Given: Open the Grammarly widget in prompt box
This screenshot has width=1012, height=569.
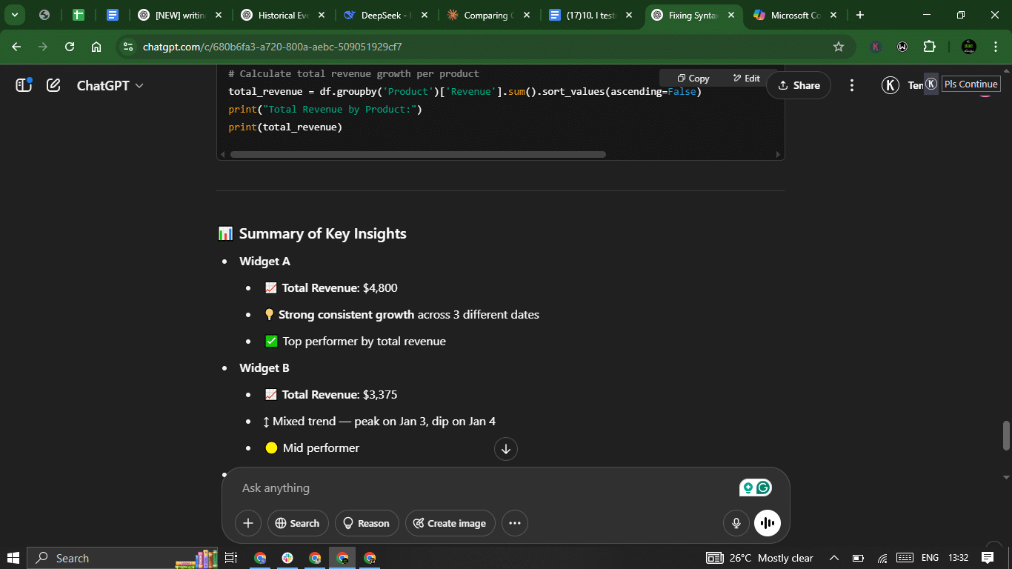Looking at the screenshot, I should coord(756,488).
